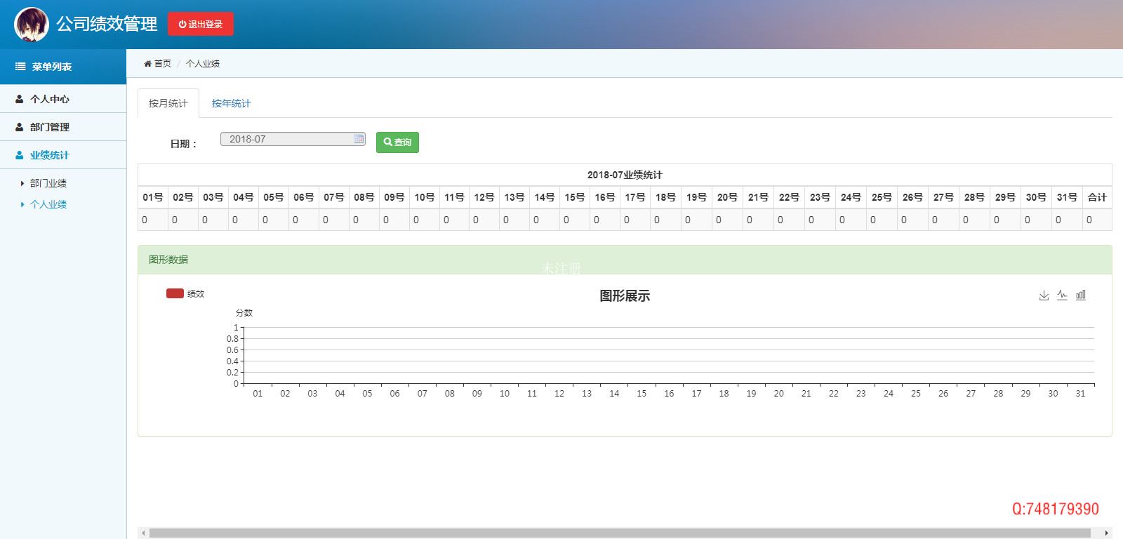This screenshot has width=1123, height=539.
Task: Click the 2018-07业绩统计 table title
Action: pos(625,175)
